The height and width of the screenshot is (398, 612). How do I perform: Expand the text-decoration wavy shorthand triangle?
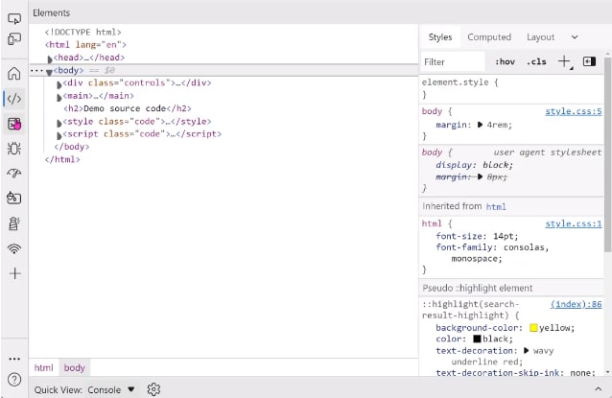coord(526,350)
